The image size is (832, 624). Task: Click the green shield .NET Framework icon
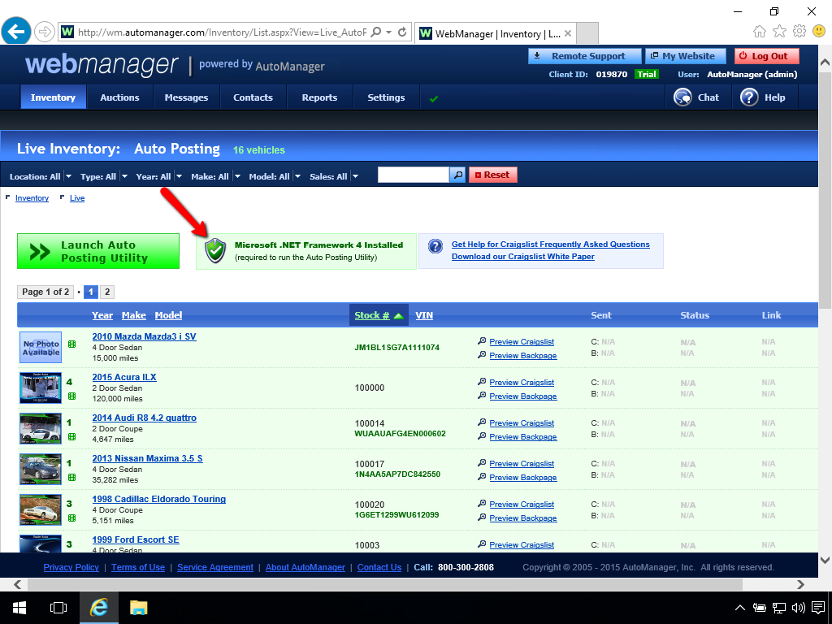pos(215,250)
